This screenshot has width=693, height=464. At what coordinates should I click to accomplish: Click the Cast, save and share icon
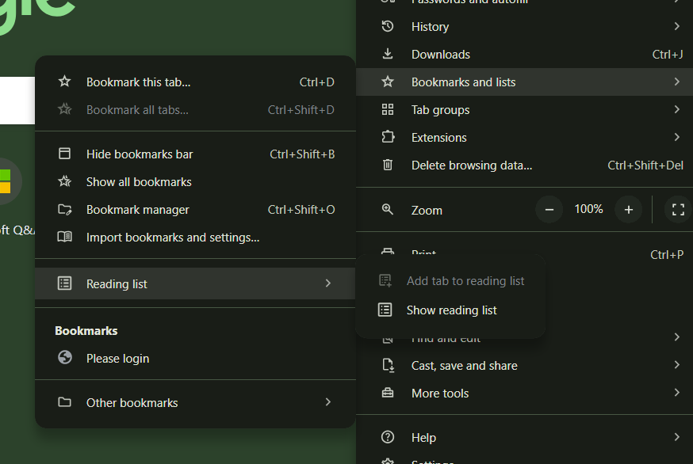pyautogui.click(x=388, y=366)
